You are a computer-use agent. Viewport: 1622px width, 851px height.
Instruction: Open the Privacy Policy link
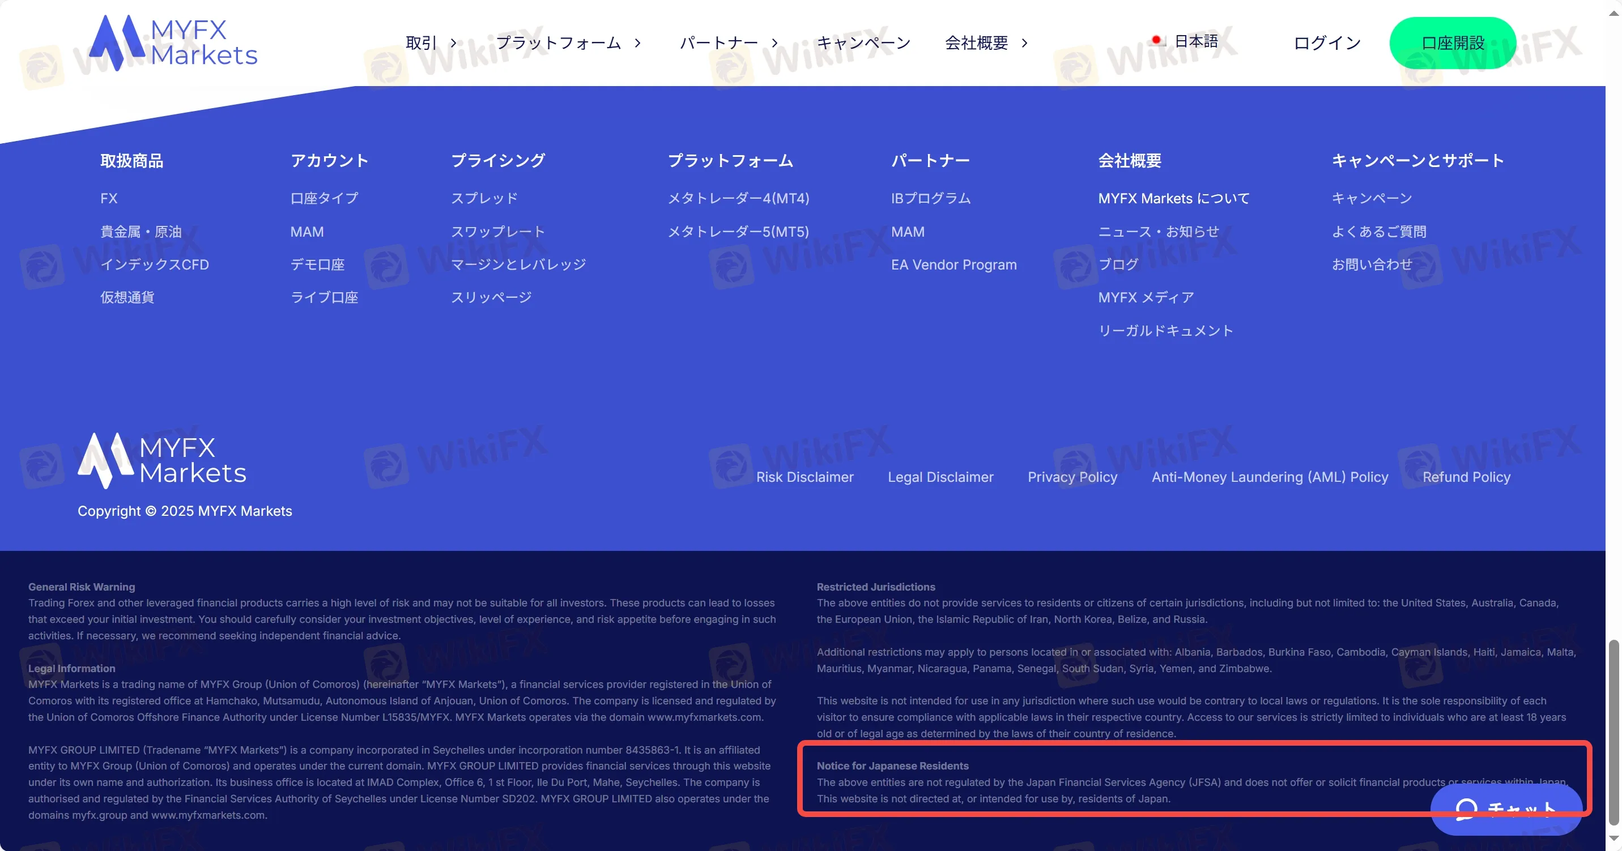pyautogui.click(x=1072, y=477)
